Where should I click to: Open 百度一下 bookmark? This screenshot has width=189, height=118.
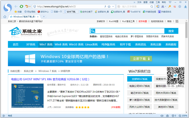[x=56, y=12]
